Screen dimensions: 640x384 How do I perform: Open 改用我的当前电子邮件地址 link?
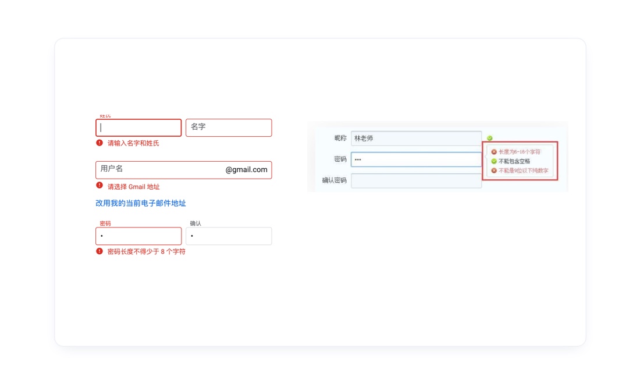[x=141, y=203]
